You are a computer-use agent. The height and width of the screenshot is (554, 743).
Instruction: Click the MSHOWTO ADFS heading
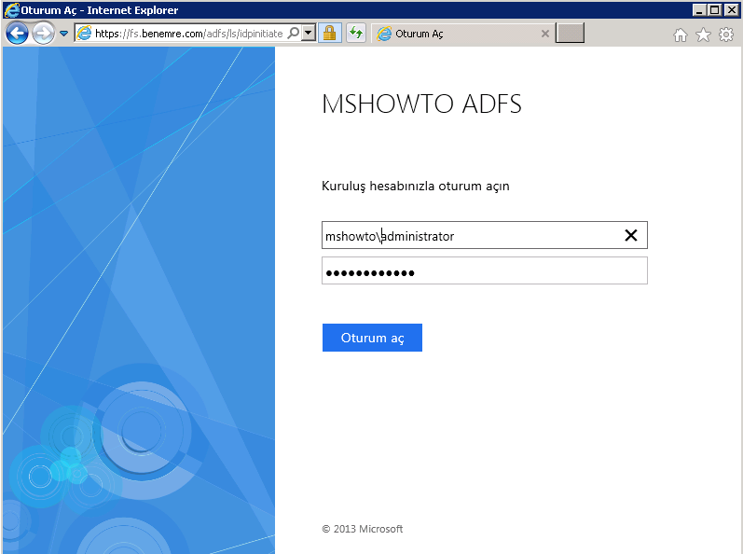421,104
